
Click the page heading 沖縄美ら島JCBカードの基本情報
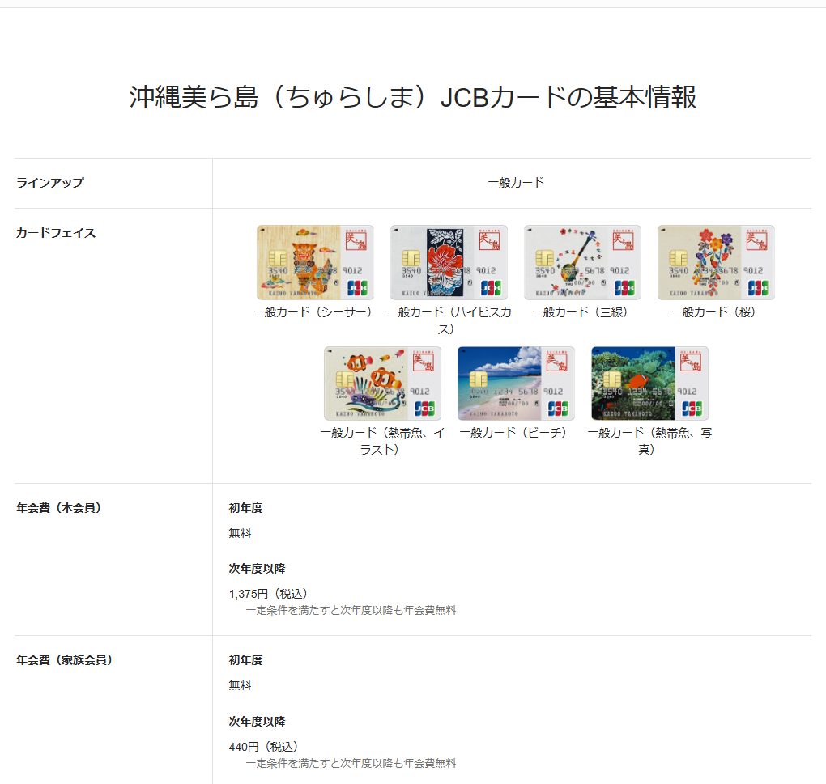(x=413, y=97)
